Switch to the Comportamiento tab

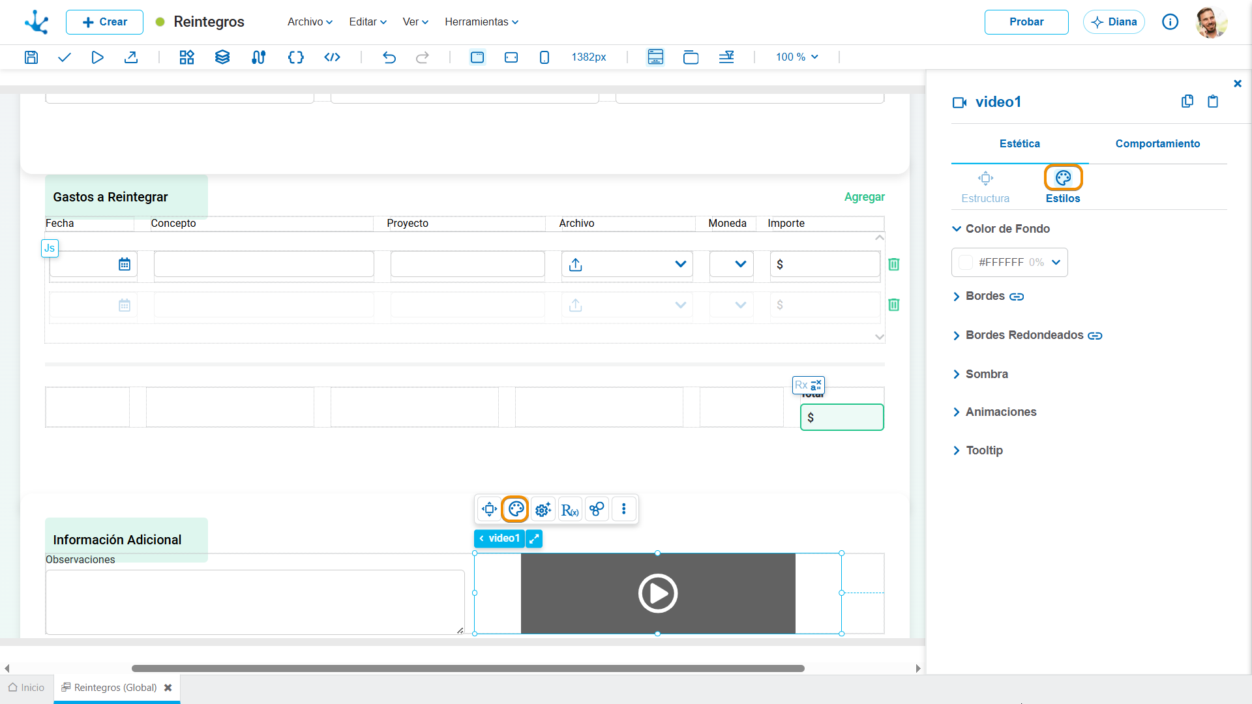coord(1157,144)
